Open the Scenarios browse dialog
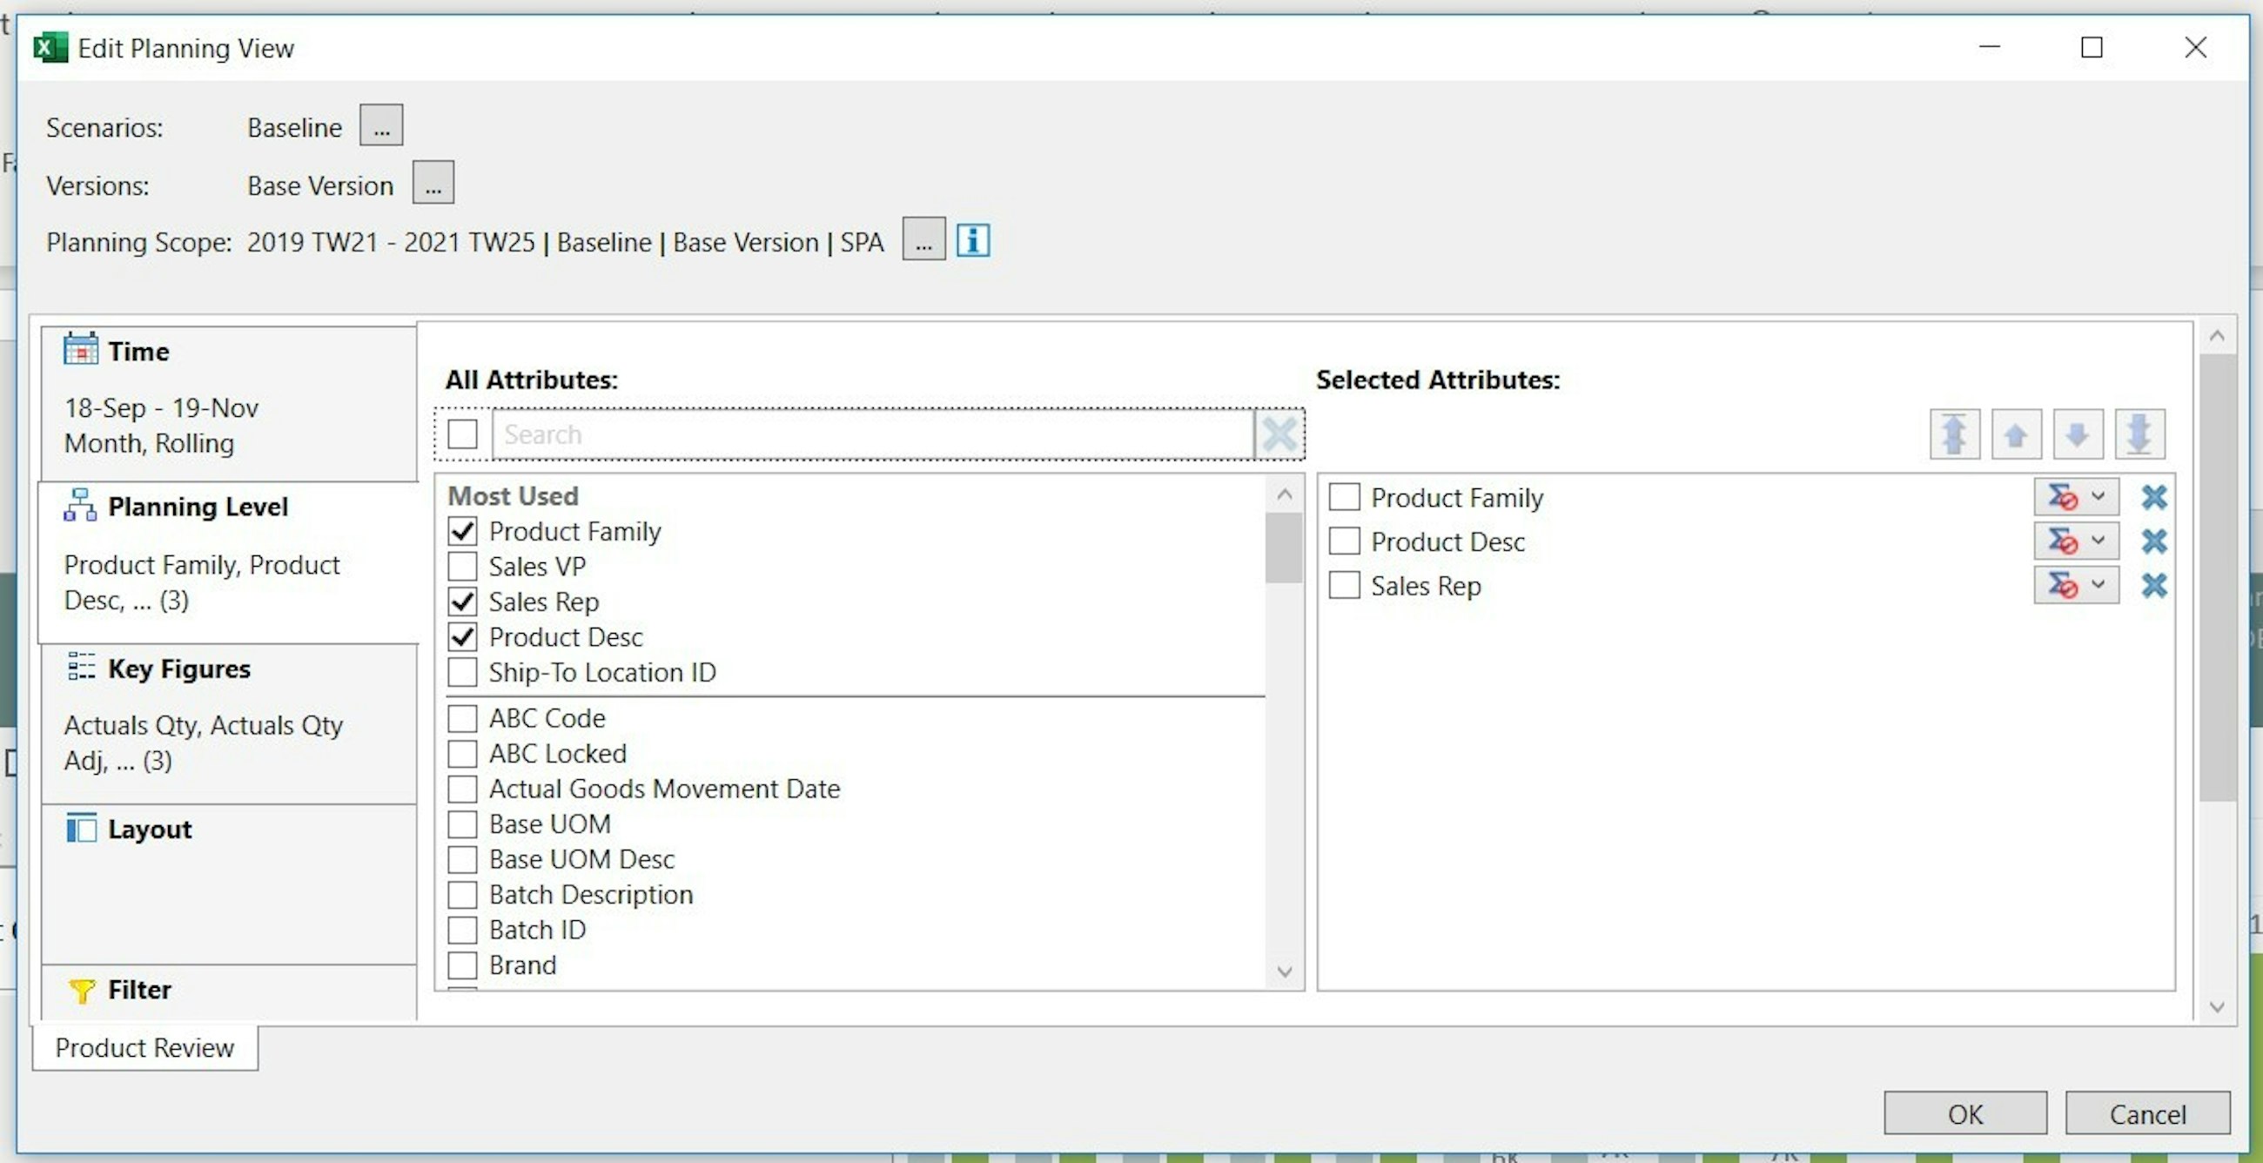This screenshot has width=2263, height=1163. pos(380,124)
